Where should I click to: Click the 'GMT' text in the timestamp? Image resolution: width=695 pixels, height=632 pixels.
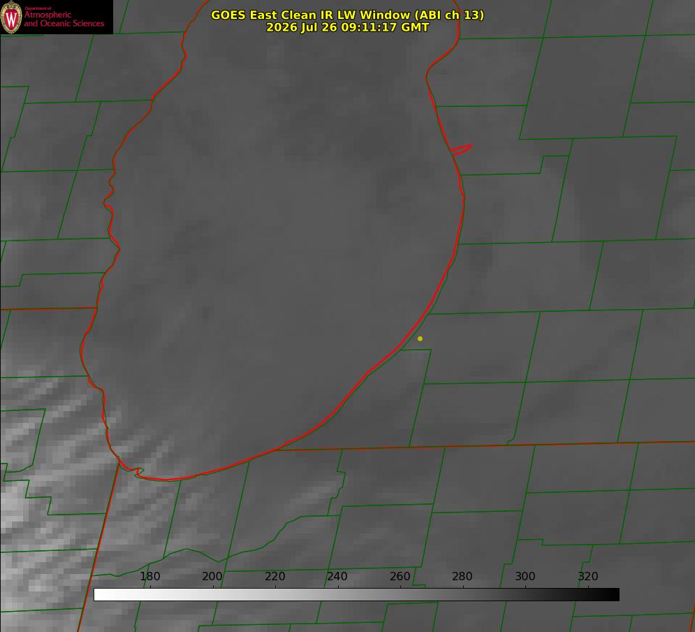tap(416, 27)
